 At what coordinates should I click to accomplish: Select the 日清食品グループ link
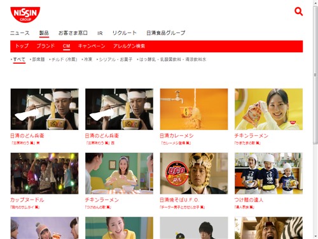click(x=166, y=33)
